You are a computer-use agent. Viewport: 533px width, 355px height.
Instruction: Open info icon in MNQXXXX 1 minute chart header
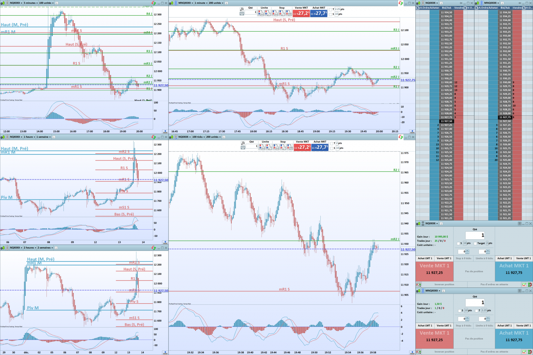tap(227, 3)
